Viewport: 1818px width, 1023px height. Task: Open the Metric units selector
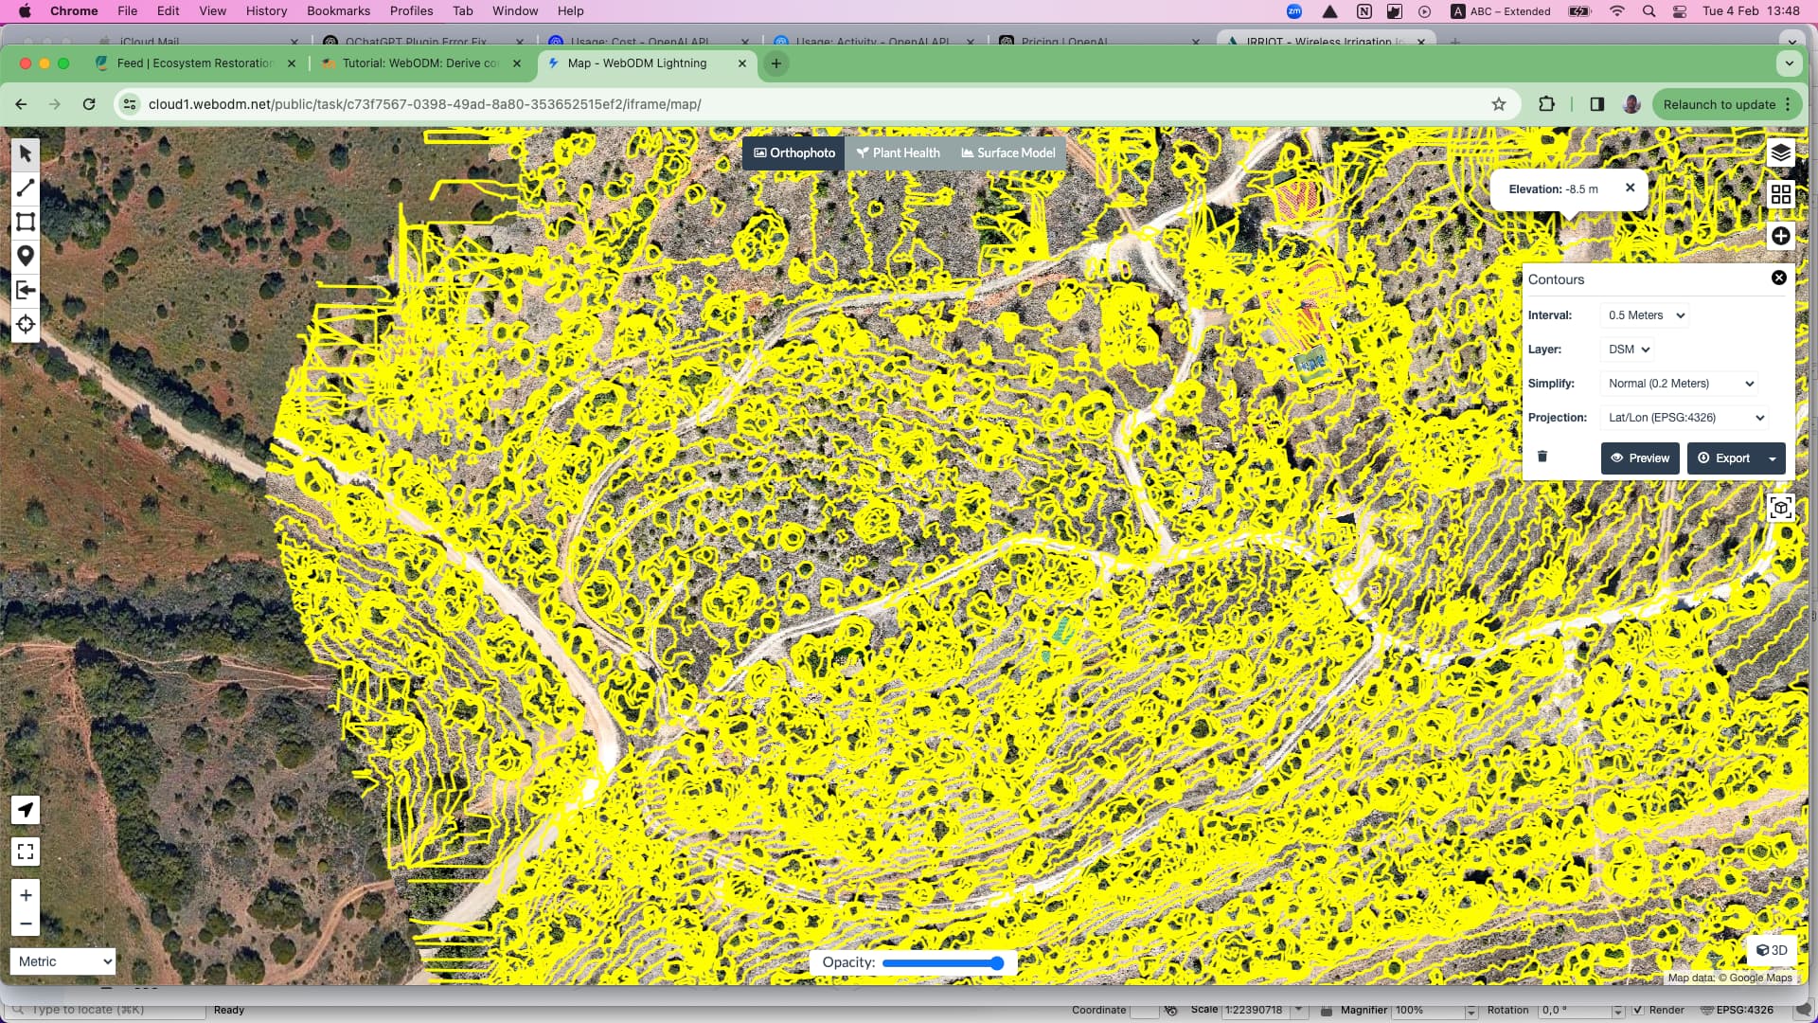coord(63,961)
